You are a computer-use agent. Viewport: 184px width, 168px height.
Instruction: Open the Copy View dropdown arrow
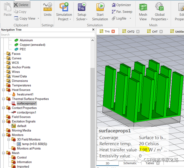tap(38, 18)
